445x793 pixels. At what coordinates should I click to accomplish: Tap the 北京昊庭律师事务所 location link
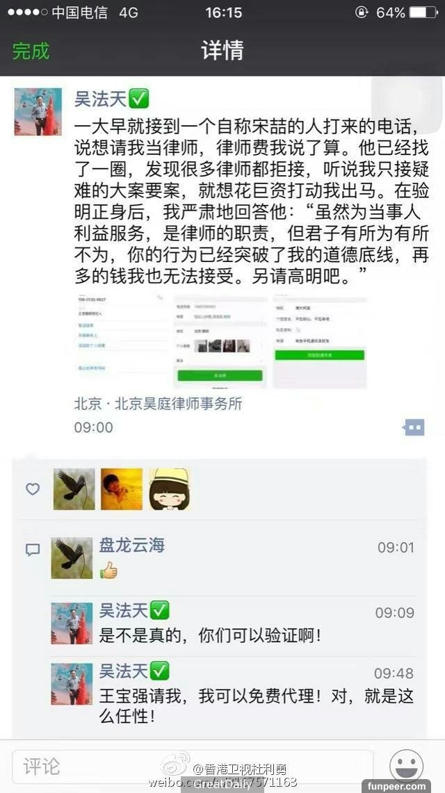point(179,404)
